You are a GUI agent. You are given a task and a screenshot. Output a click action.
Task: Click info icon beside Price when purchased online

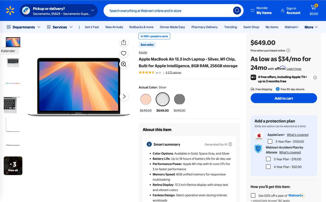click(x=288, y=51)
